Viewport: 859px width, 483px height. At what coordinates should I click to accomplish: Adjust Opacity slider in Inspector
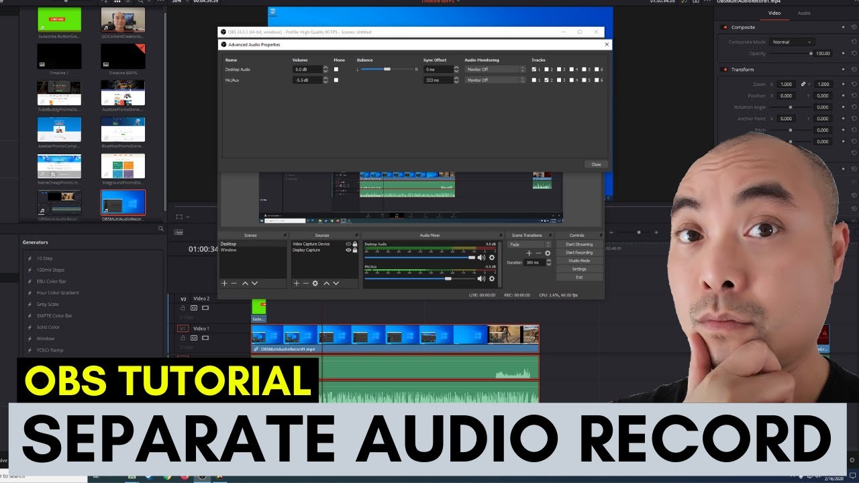(790, 53)
